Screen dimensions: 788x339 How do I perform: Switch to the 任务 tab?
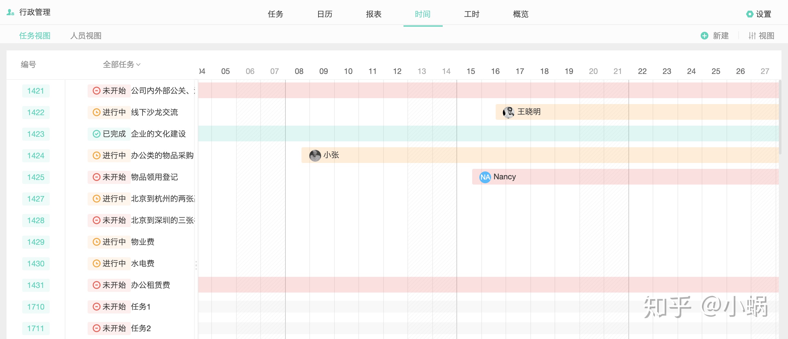[276, 14]
